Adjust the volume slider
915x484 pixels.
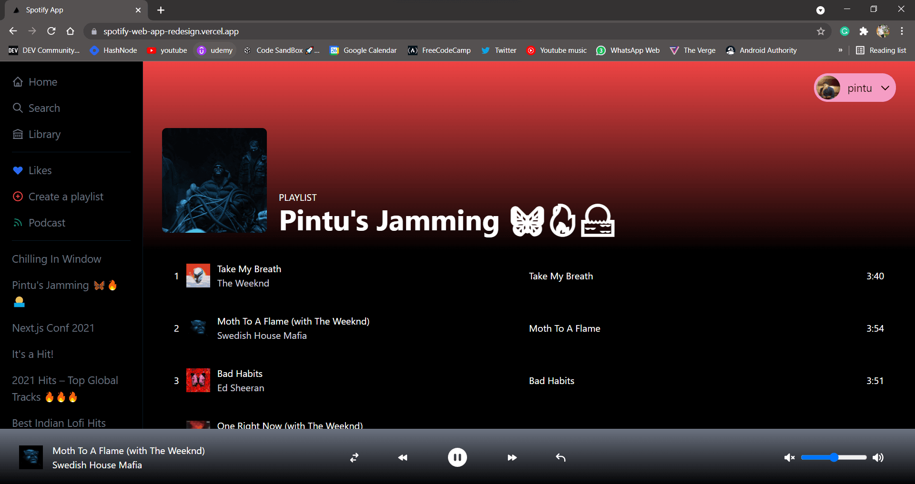(834, 457)
